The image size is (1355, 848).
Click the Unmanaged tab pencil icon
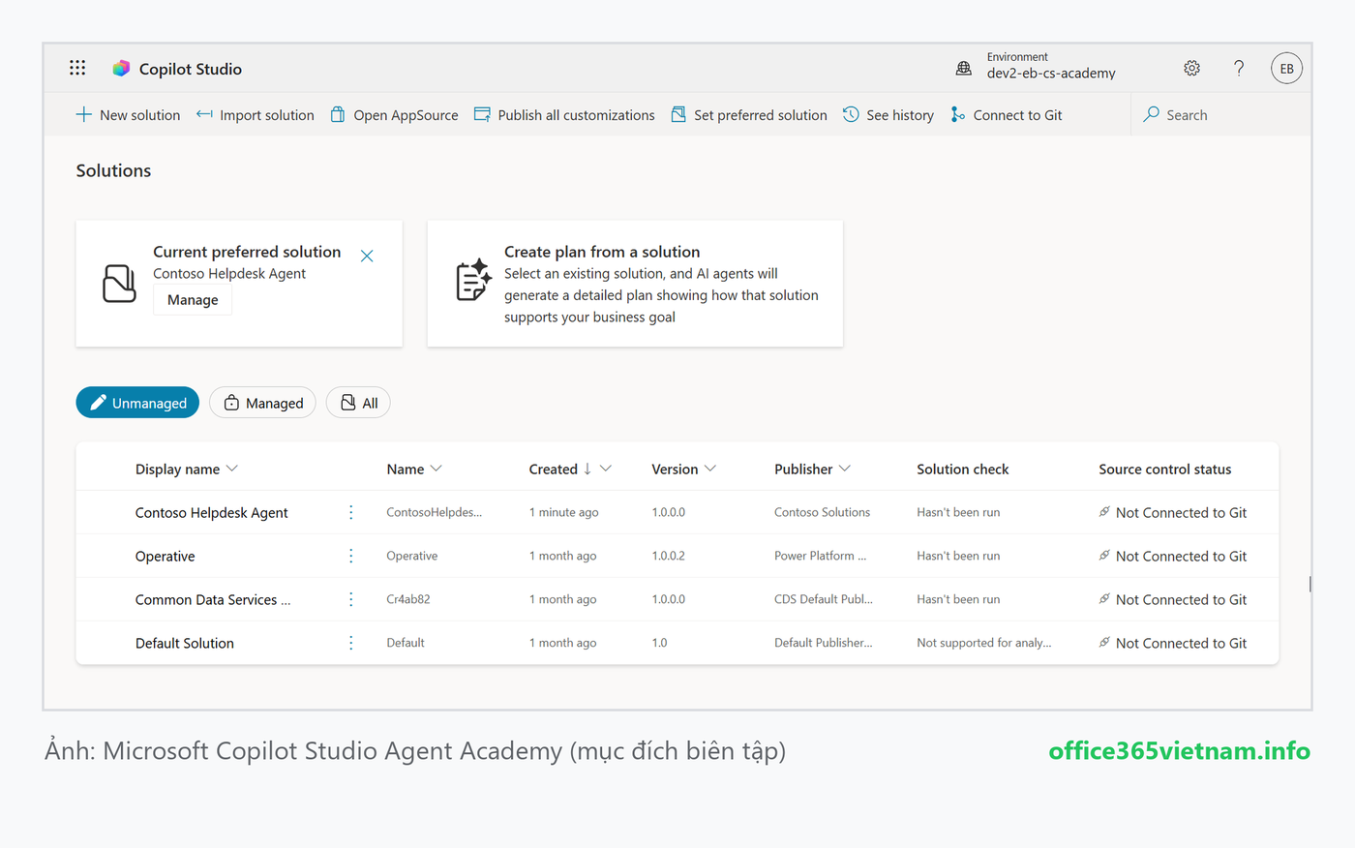click(98, 403)
